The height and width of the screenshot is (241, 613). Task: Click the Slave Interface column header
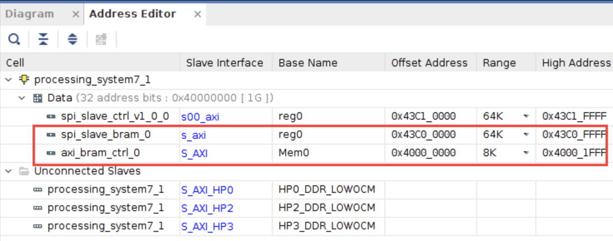[225, 63]
